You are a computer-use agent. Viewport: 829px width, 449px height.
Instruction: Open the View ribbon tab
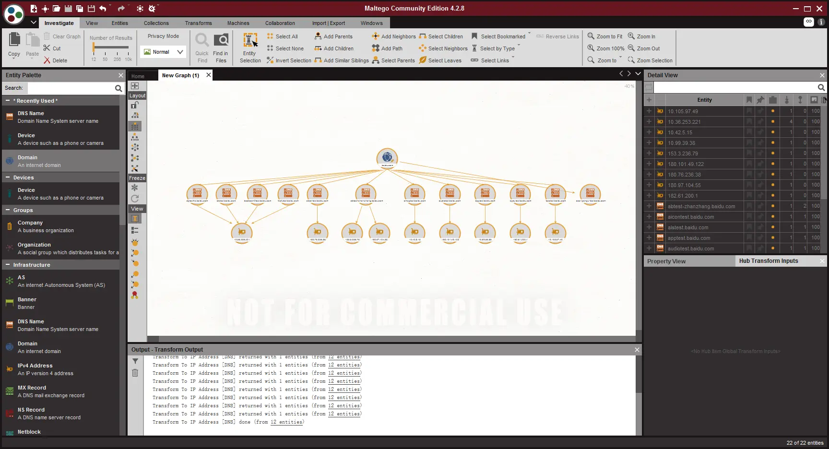(92, 23)
